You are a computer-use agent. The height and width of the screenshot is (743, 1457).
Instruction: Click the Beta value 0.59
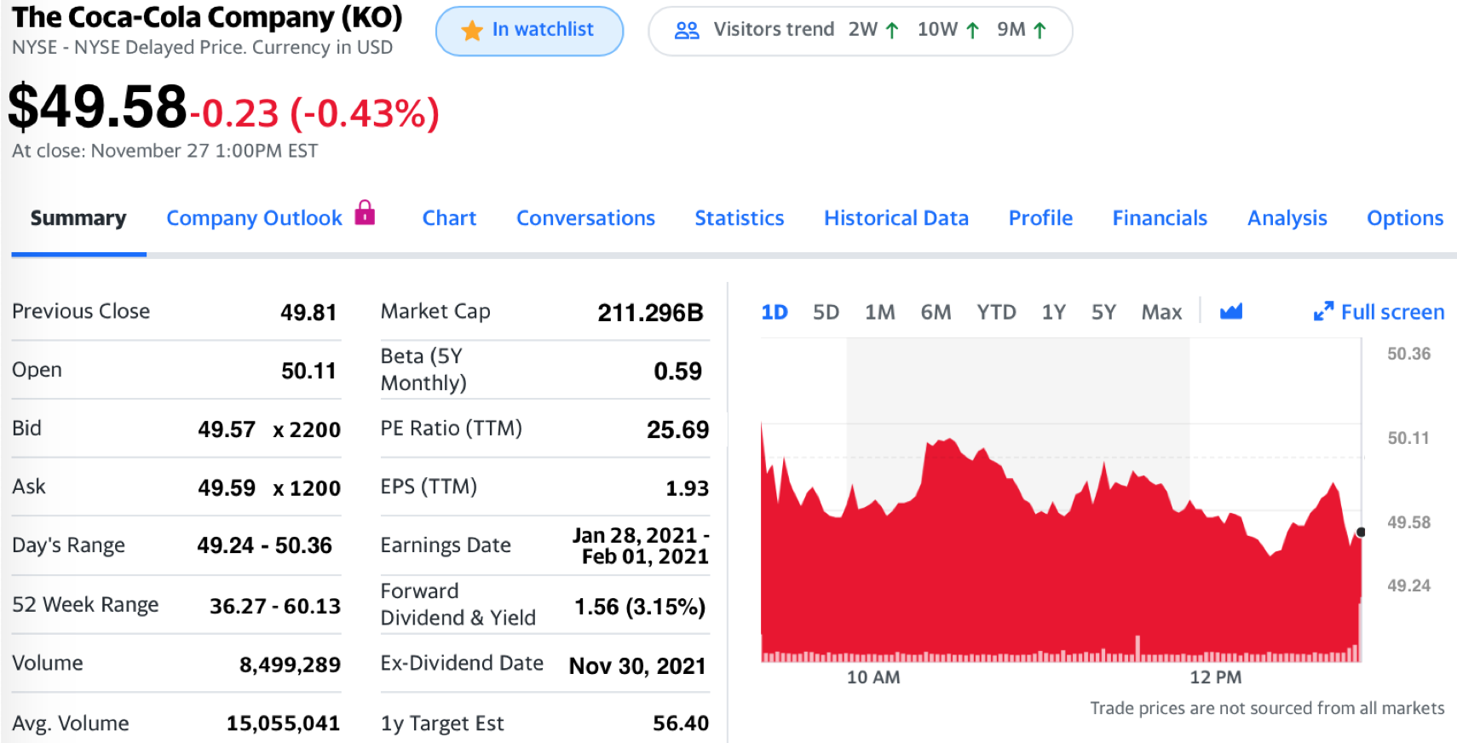tap(677, 371)
